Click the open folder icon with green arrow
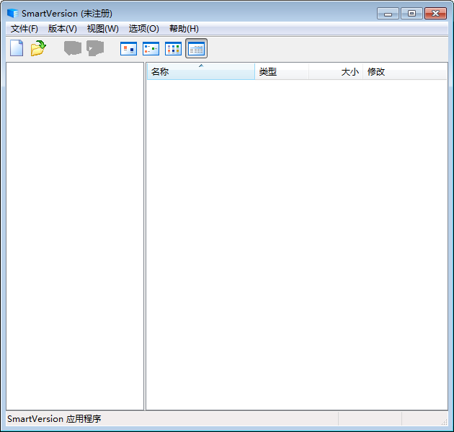 coord(38,48)
